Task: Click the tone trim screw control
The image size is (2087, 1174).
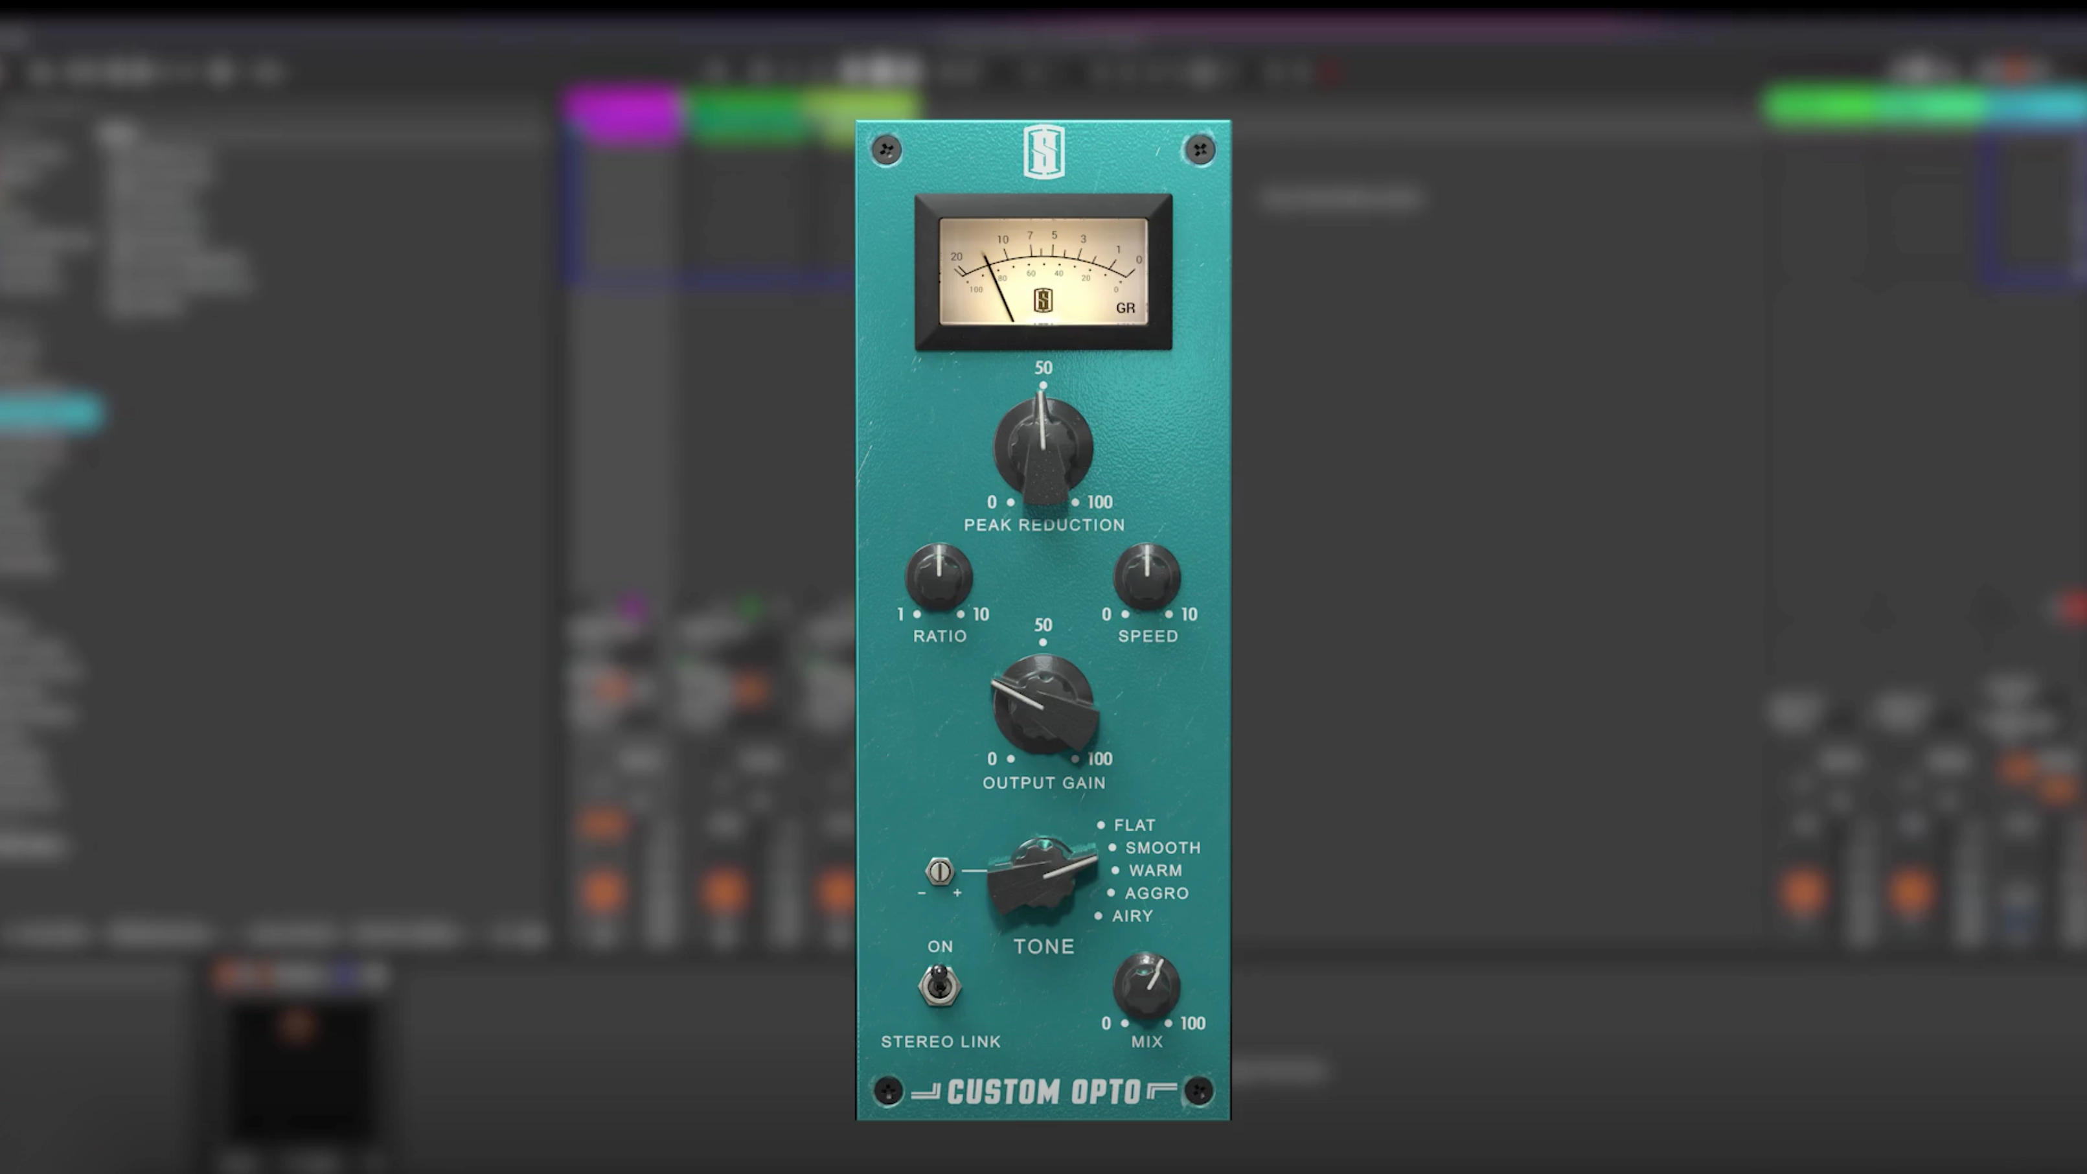Action: coord(939,872)
